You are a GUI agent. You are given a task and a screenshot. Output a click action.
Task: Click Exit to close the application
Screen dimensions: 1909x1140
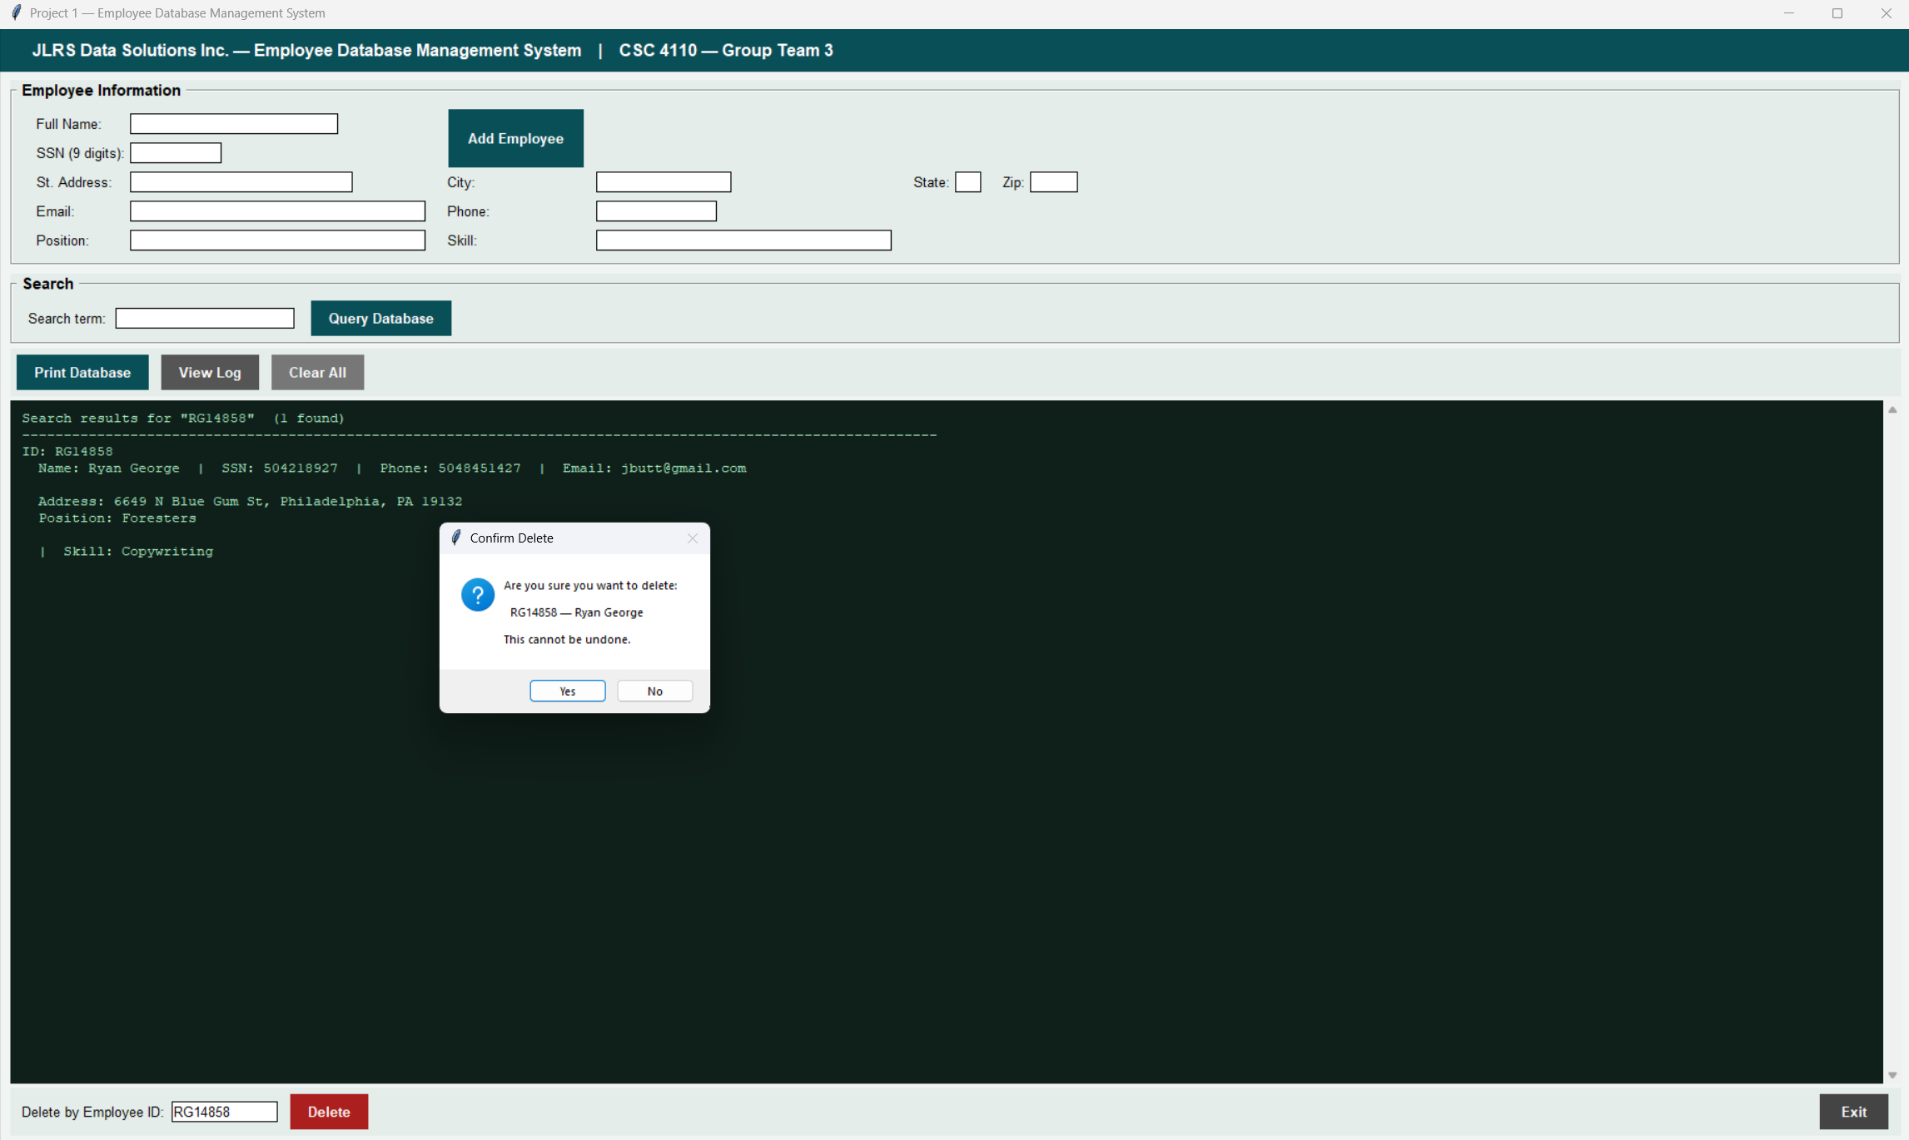[1853, 1111]
